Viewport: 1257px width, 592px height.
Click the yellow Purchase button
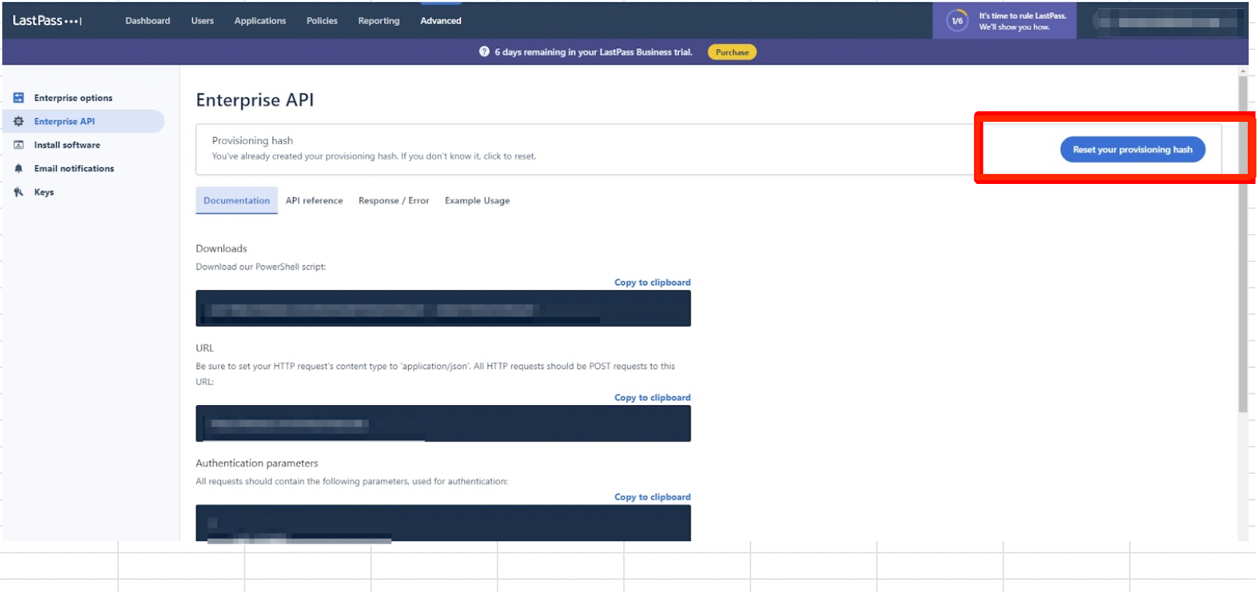731,52
